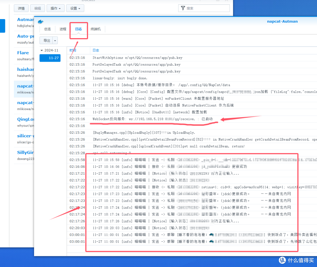Viewport: 317px width, 267px height.
Task: Click the 导出 button
Action: click(x=46, y=40)
